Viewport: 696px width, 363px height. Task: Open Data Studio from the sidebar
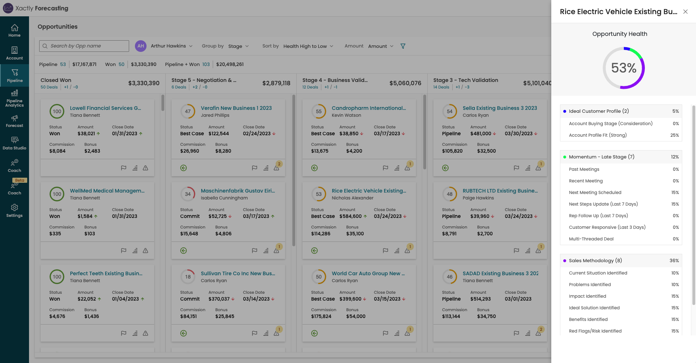[x=15, y=143]
